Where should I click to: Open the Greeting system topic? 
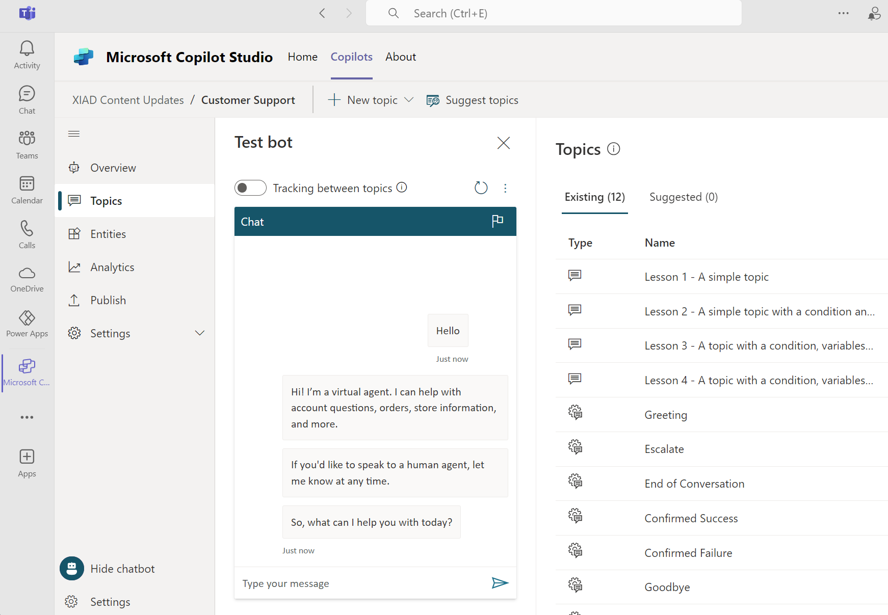[666, 415]
